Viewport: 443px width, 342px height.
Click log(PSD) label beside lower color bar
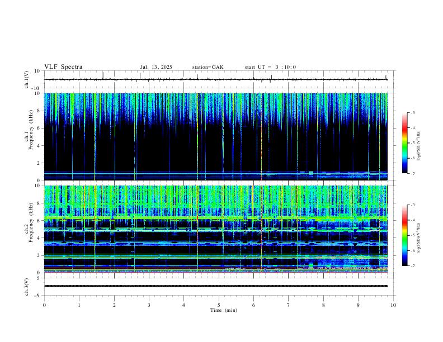pyautogui.click(x=418, y=237)
